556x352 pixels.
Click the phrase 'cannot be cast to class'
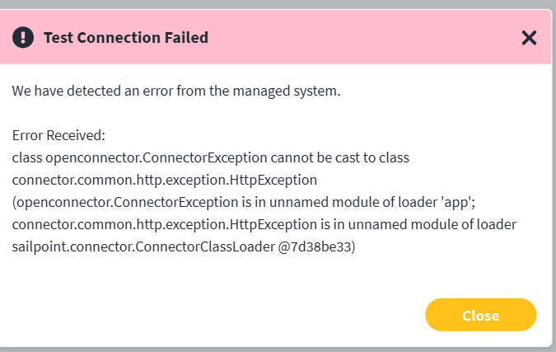tap(339, 157)
